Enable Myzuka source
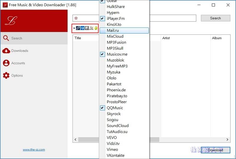Viewport: 236px width, 159px height. coord(124,72)
